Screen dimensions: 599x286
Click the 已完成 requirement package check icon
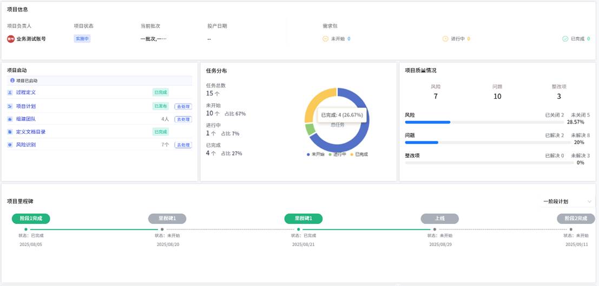[565, 39]
